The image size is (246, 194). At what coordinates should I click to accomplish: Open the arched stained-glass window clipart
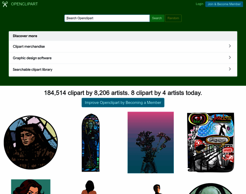pyautogui.click(x=91, y=143)
